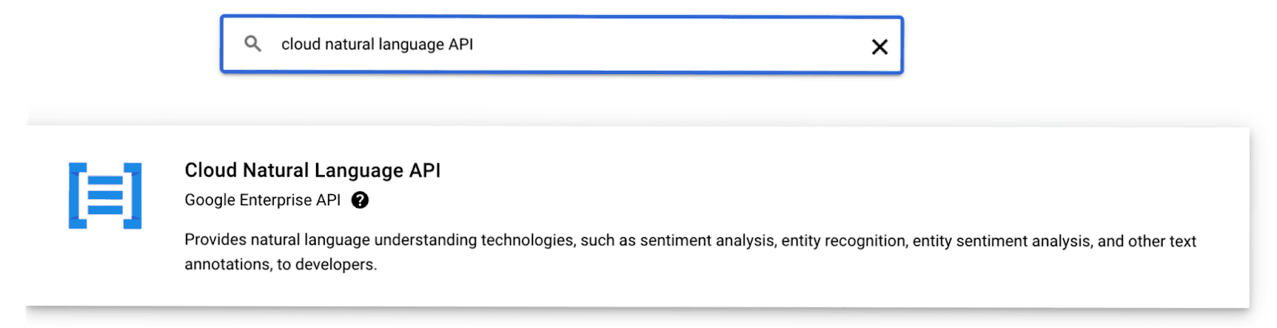Click the "annotations, to developers." description line
This screenshot has width=1277, height=328.
280,264
